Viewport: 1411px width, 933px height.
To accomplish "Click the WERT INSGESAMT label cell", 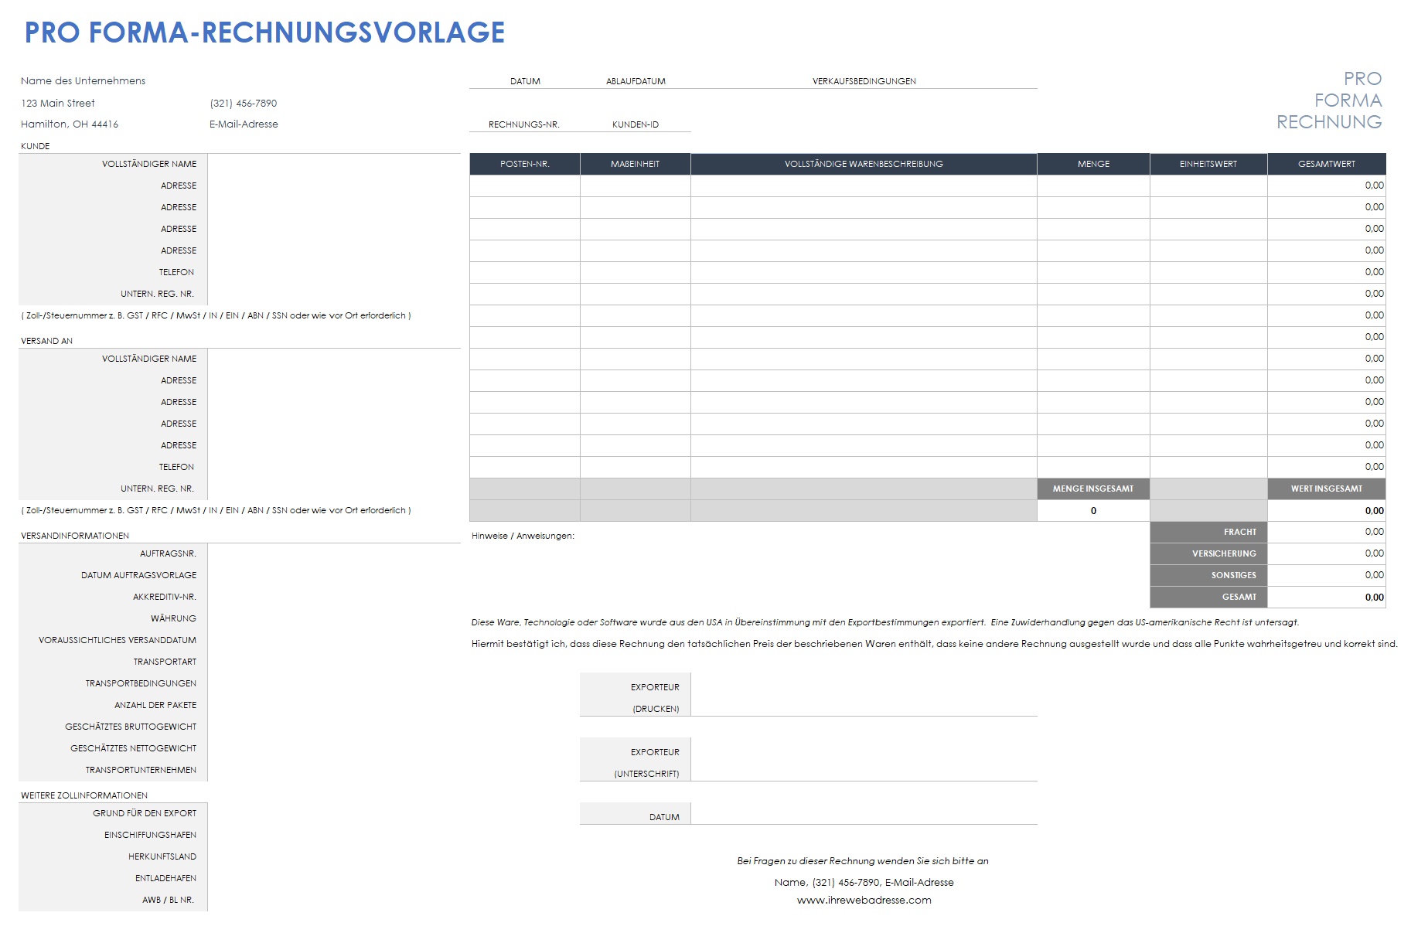I will point(1327,489).
